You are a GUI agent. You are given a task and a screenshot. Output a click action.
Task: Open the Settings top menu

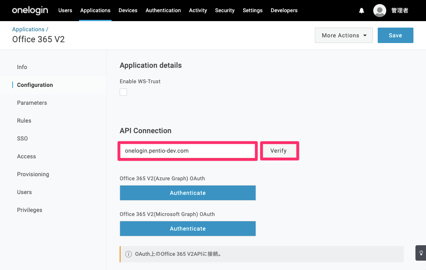(x=252, y=10)
